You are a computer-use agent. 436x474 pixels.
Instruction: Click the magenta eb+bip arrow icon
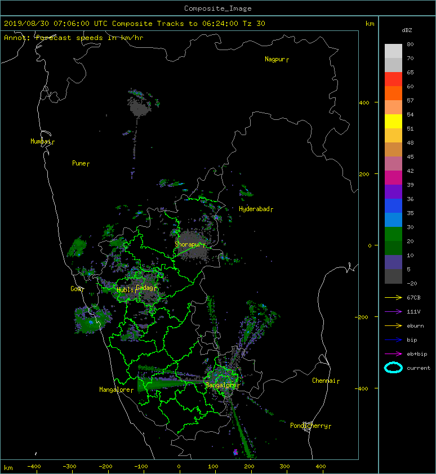click(x=393, y=354)
